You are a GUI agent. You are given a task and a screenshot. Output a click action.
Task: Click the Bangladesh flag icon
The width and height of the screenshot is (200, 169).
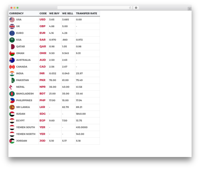12,94
